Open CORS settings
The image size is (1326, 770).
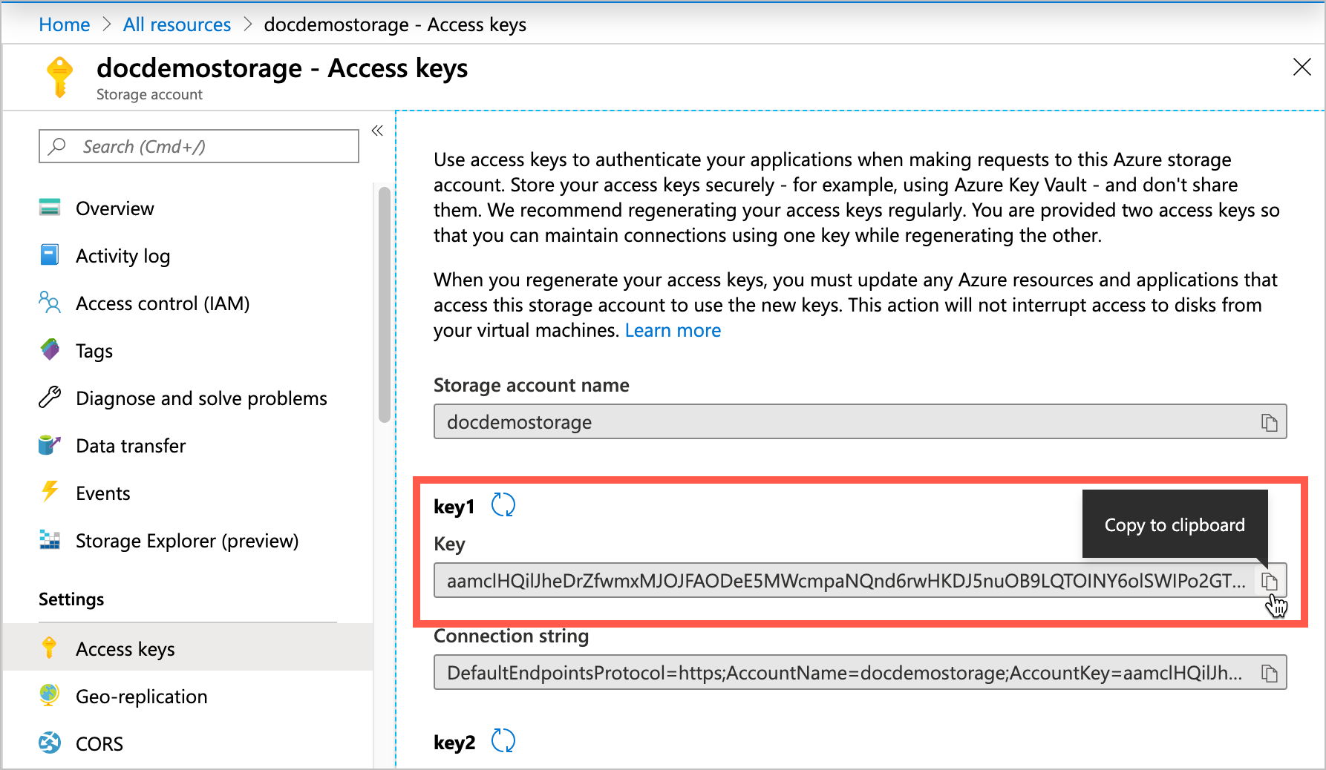click(99, 743)
